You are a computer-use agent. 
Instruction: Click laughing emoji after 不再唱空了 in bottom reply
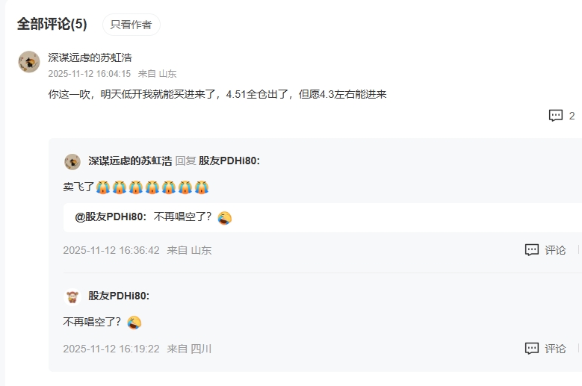click(134, 323)
